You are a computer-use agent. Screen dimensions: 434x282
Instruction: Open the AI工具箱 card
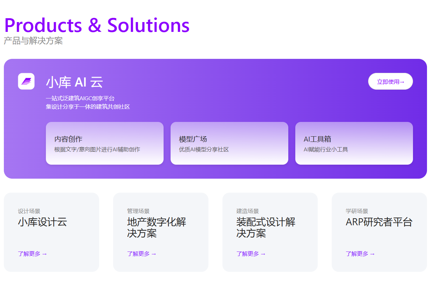point(354,143)
